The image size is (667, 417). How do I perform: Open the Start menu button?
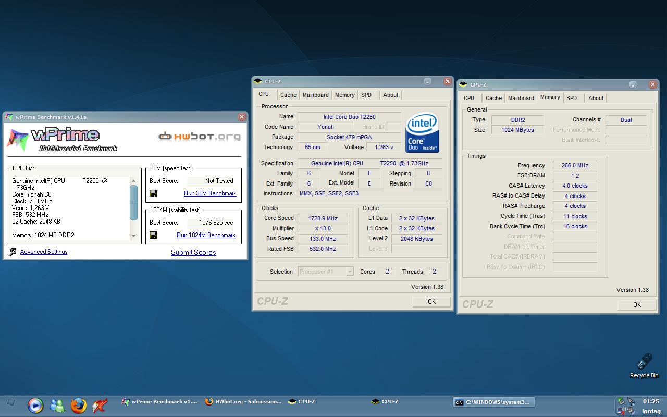pos(10,402)
